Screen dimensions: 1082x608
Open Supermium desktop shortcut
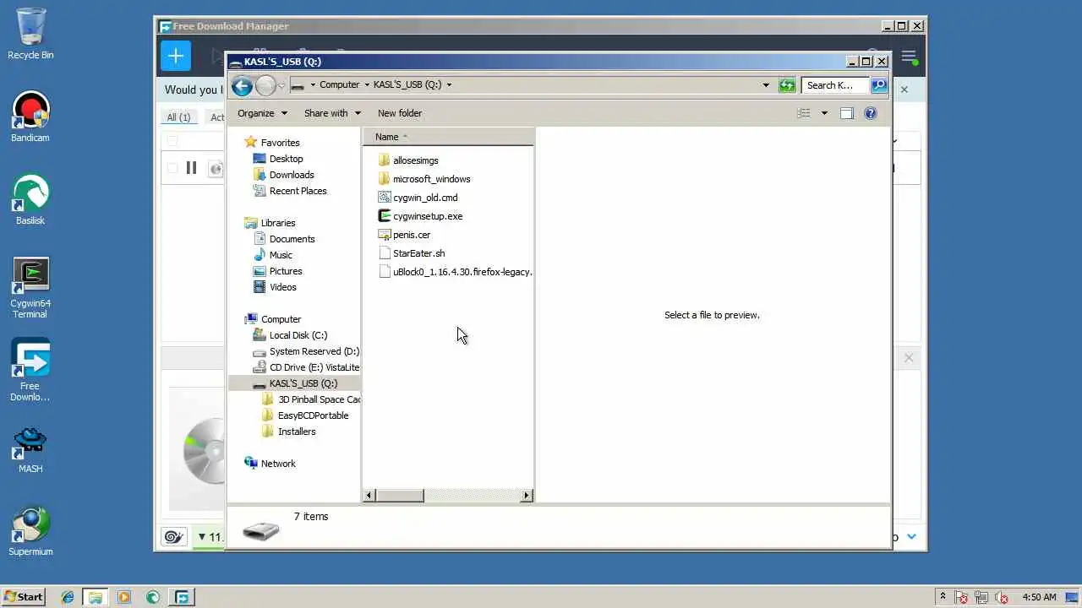(30, 532)
